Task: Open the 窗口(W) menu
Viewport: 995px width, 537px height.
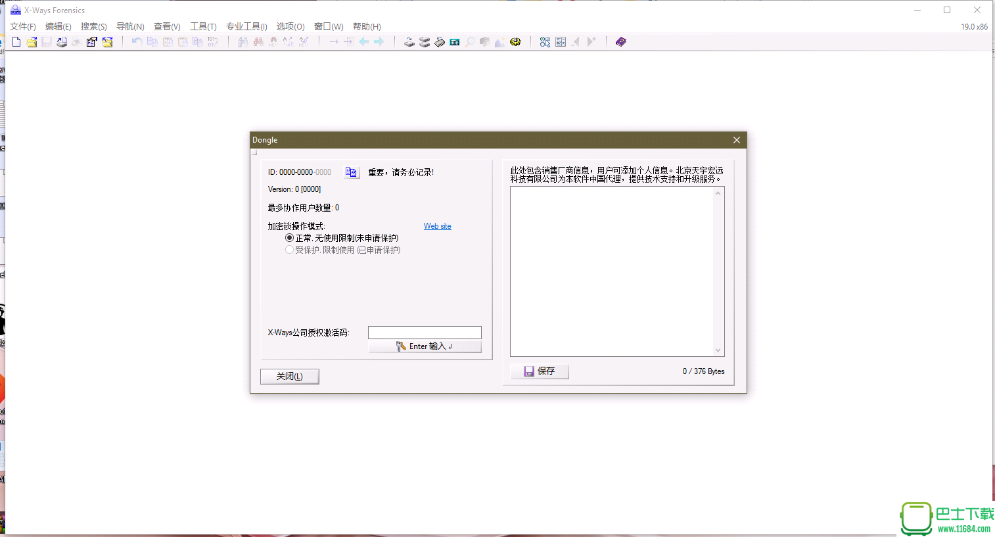Action: click(x=329, y=26)
